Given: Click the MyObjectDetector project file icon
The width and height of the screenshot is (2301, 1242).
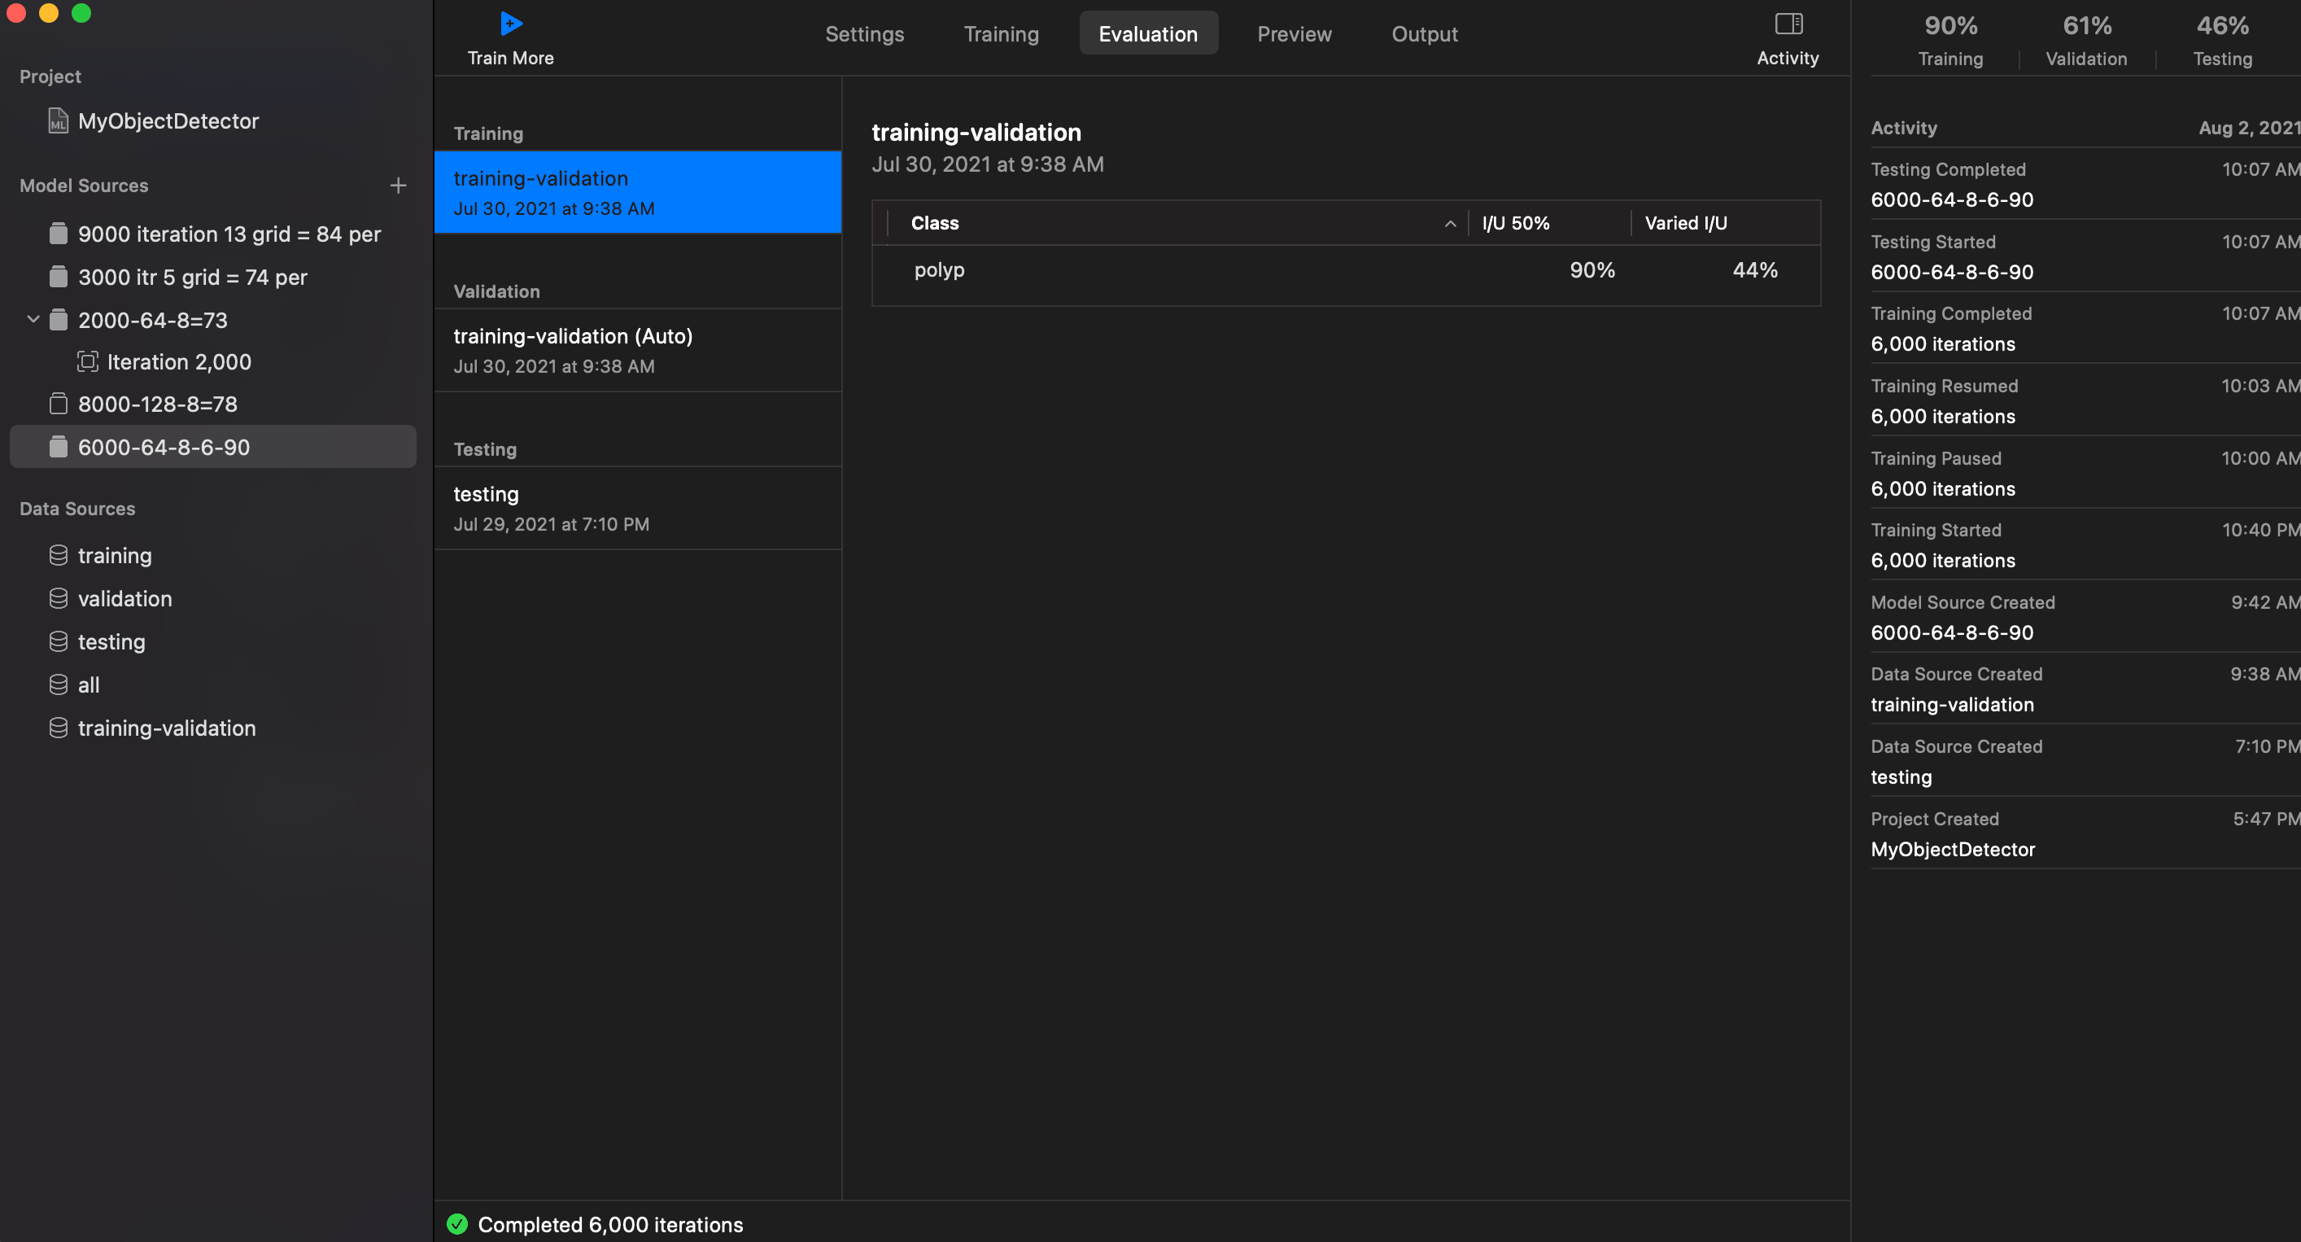Looking at the screenshot, I should (x=58, y=120).
